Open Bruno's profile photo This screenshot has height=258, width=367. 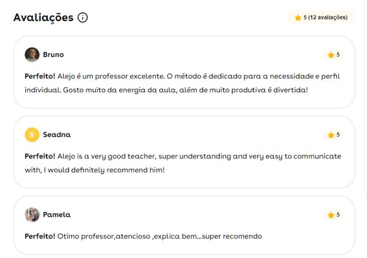click(32, 55)
